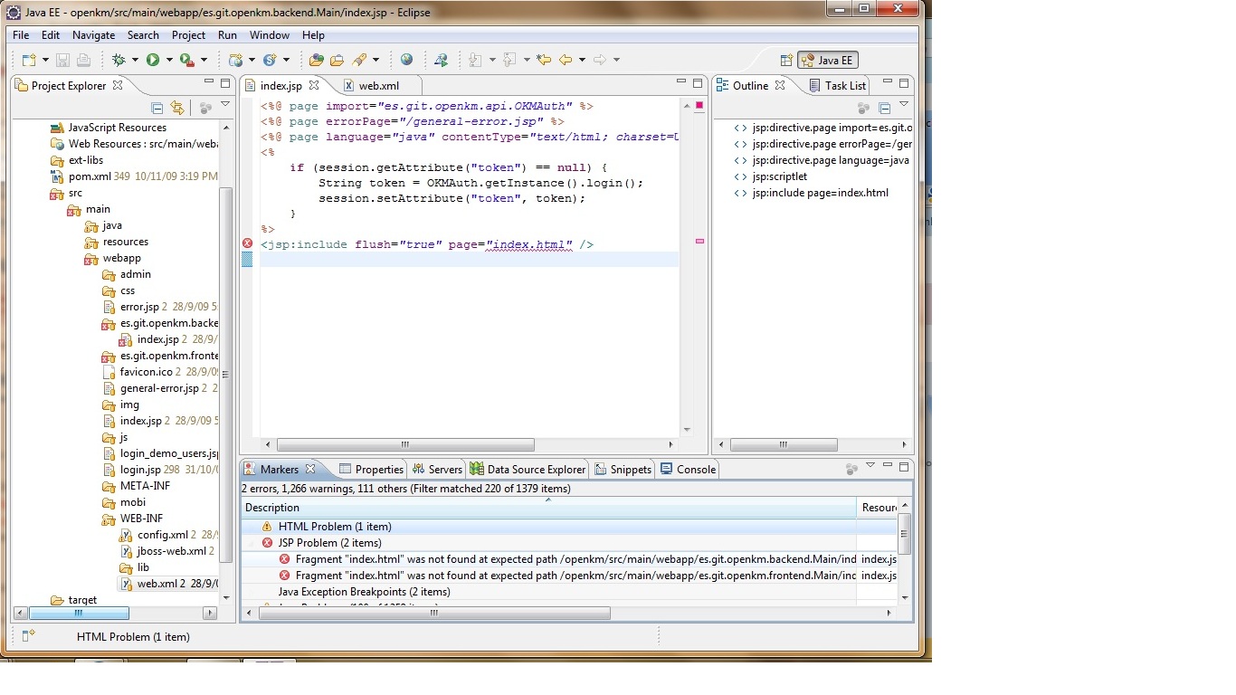Screen dimensions: 1236x695
Task: Open External Tools run icon
Action: point(187,60)
